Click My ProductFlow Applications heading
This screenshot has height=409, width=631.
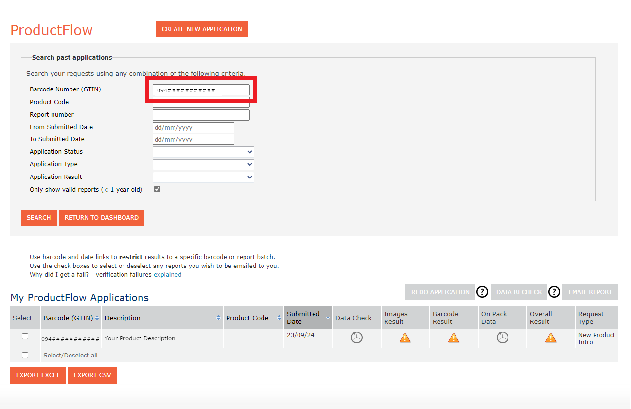tap(80, 298)
